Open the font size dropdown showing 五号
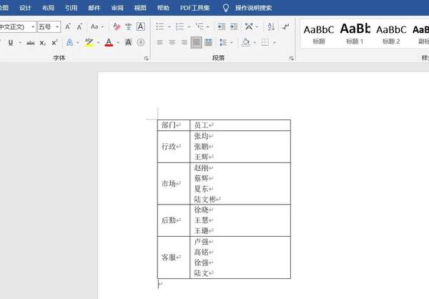Screen dimensions: 429x299 coord(49,26)
